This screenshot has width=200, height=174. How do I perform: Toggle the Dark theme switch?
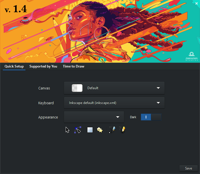(151, 117)
